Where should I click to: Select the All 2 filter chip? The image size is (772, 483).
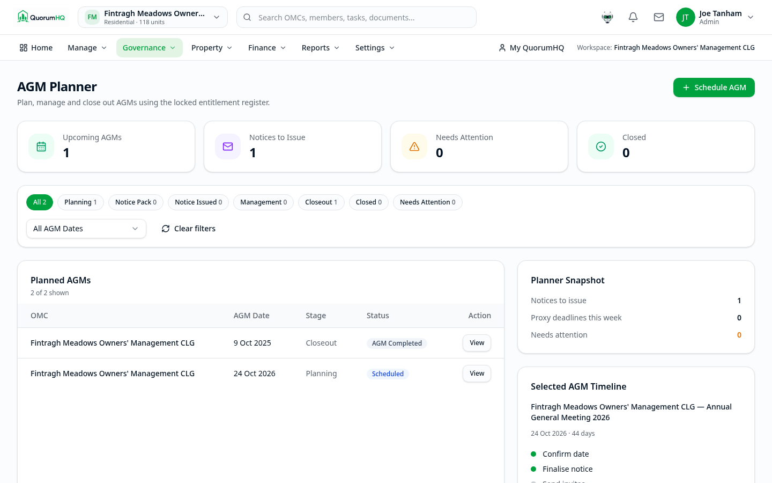(x=40, y=202)
